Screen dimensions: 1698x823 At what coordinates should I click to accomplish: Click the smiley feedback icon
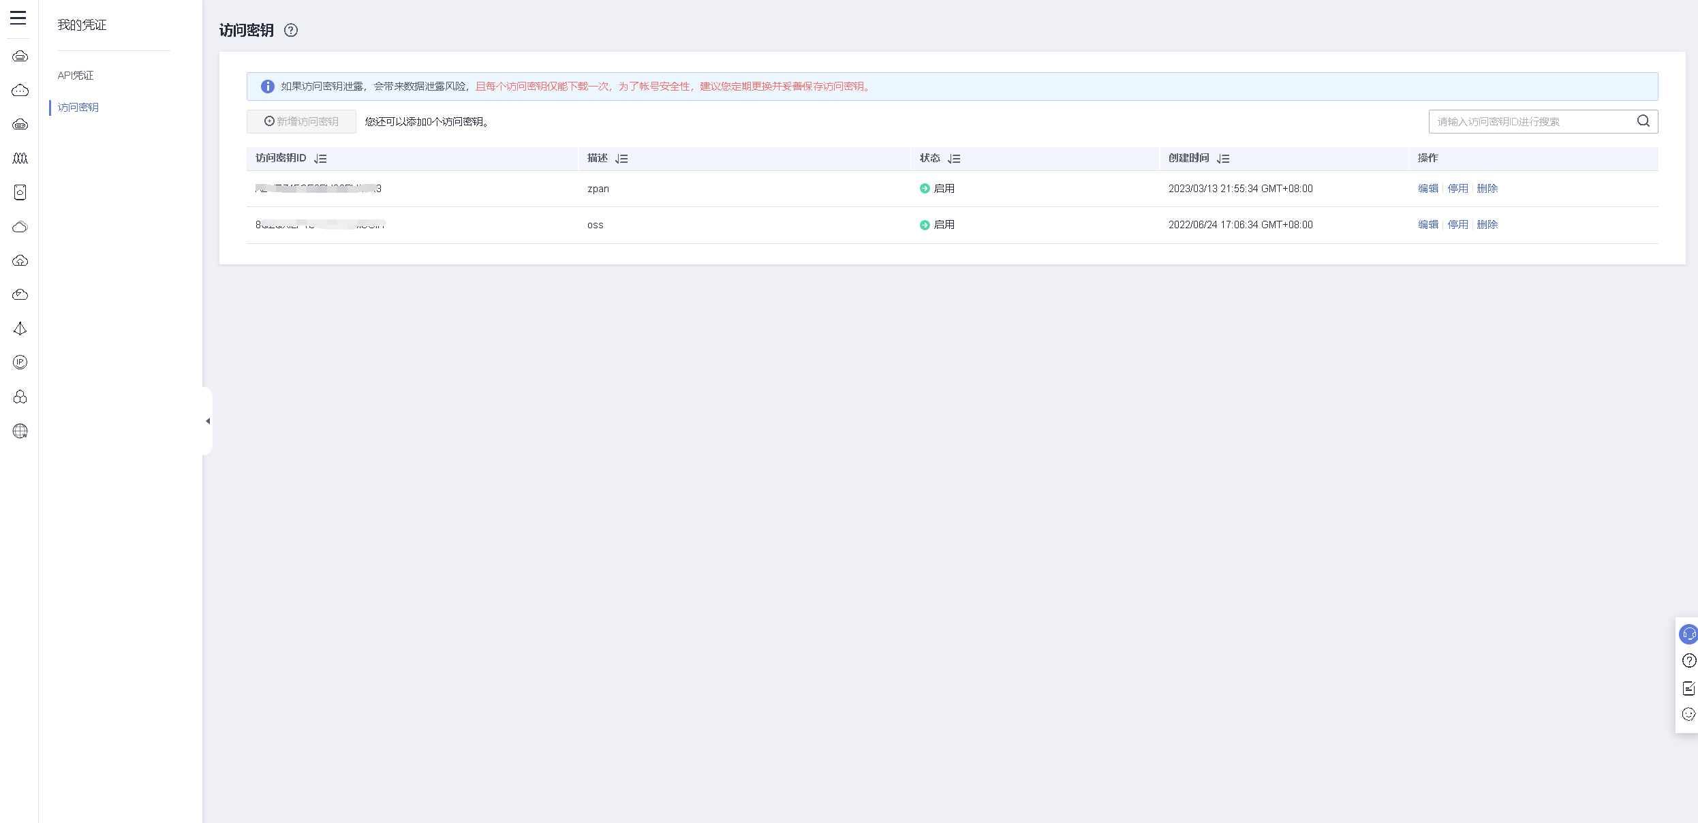click(x=1688, y=714)
